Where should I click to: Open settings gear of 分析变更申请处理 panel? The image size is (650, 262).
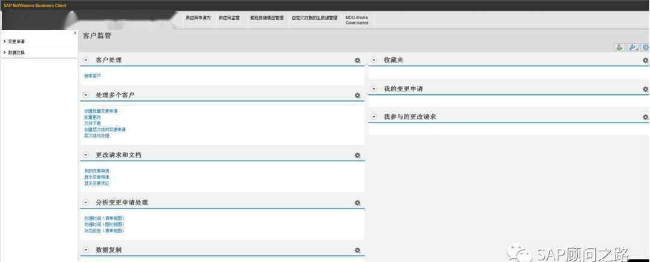(357, 203)
